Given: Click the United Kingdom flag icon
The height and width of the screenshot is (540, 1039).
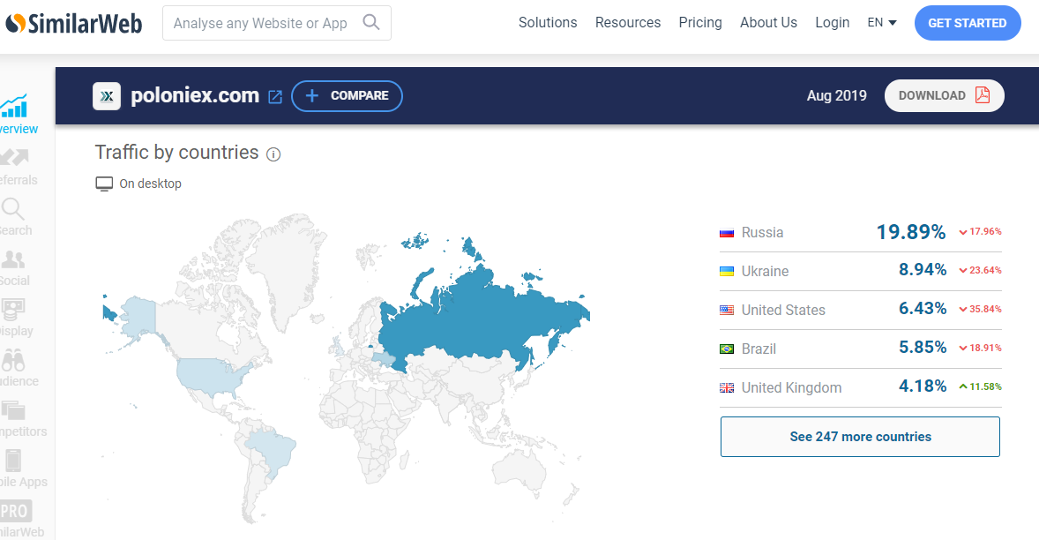Looking at the screenshot, I should click(x=727, y=387).
